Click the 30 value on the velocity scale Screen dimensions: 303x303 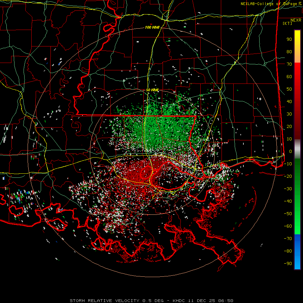coord(289,114)
